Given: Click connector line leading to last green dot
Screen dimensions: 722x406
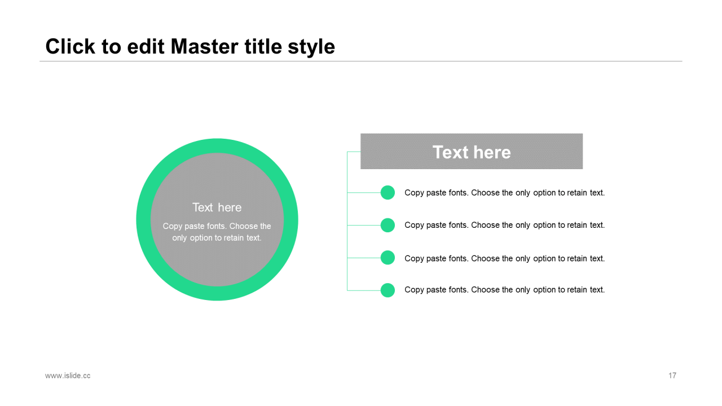Looking at the screenshot, I should click(364, 290).
